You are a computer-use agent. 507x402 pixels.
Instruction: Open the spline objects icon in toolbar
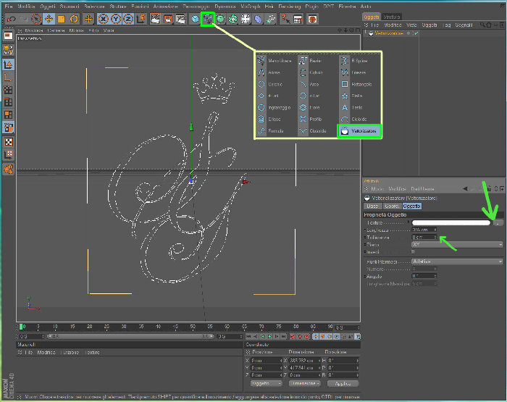[208, 19]
